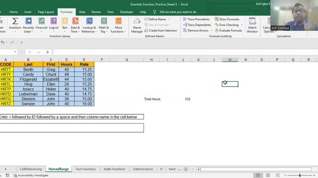
Task: Open the Watch Window
Action: [252, 25]
